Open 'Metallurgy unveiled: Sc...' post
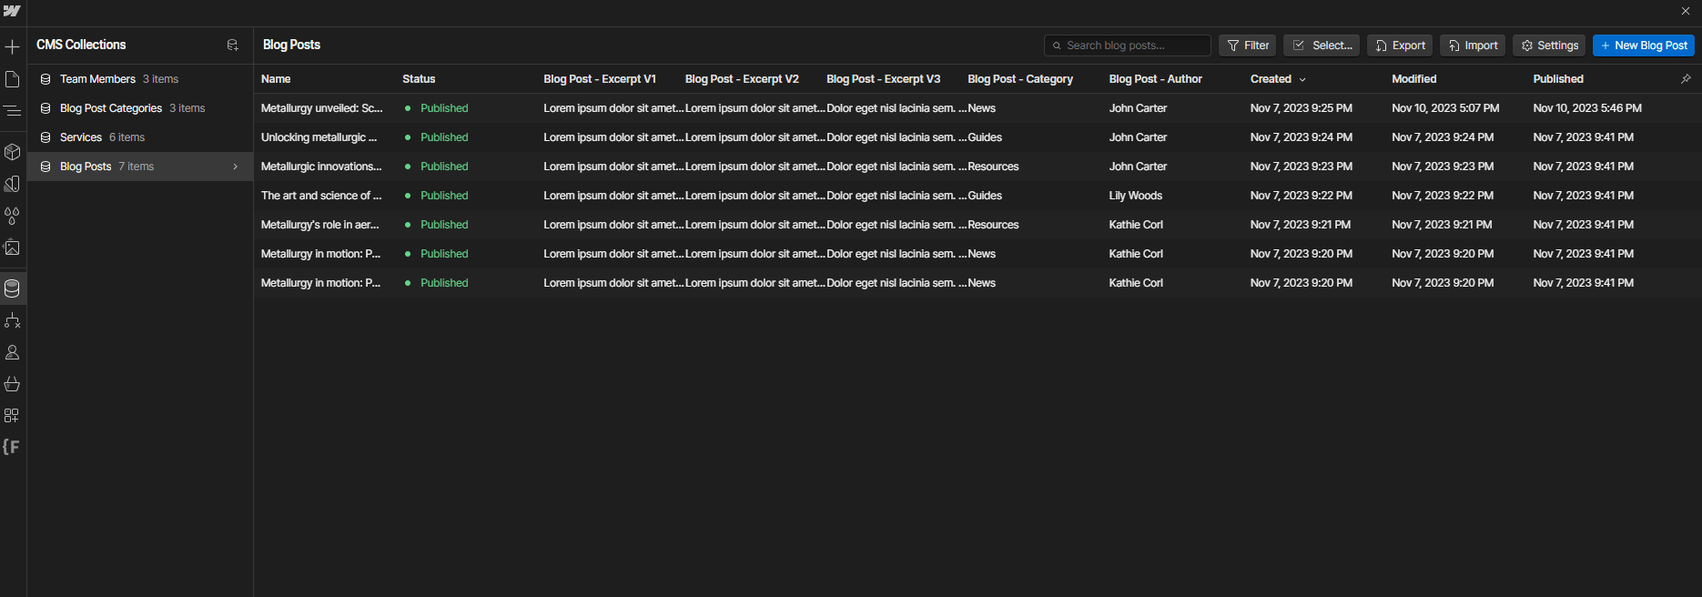This screenshot has width=1702, height=597. (321, 108)
